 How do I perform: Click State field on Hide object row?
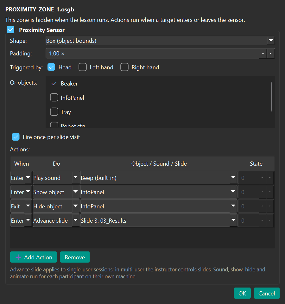pos(249,206)
